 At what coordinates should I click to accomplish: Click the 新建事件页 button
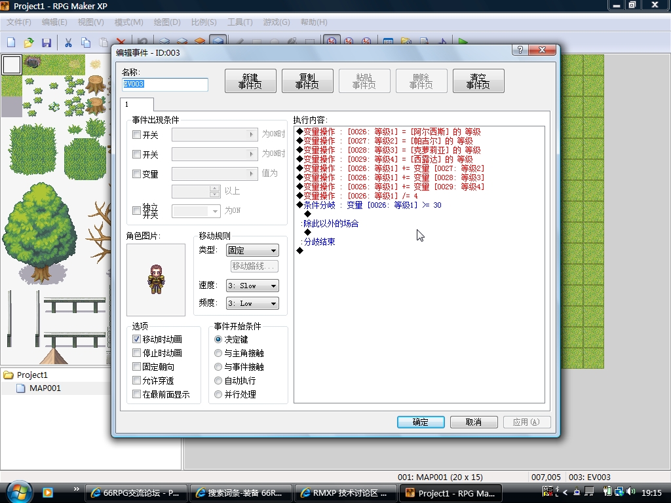(250, 81)
